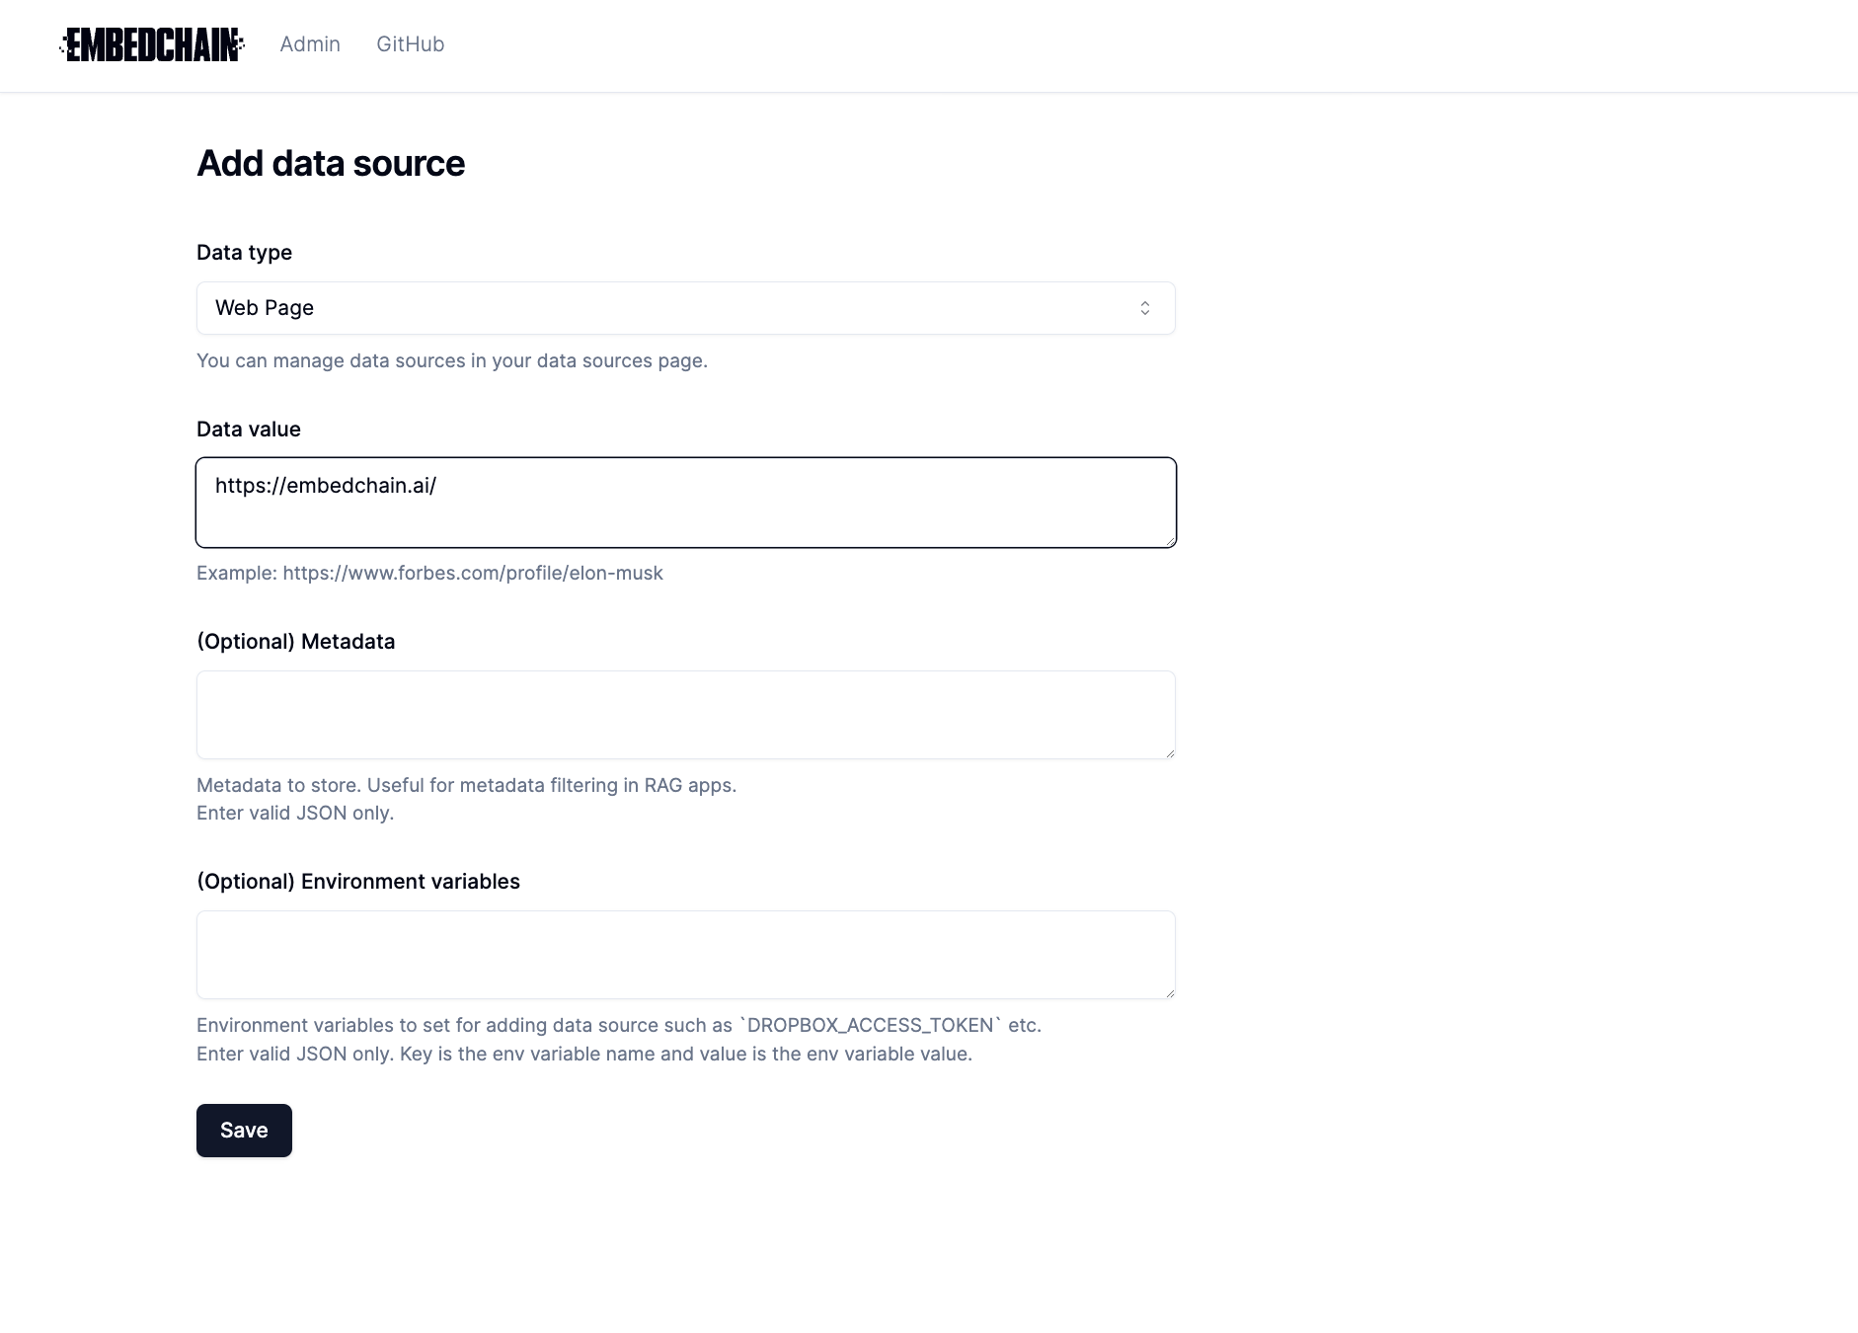Click the data sources page help text

[452, 361]
